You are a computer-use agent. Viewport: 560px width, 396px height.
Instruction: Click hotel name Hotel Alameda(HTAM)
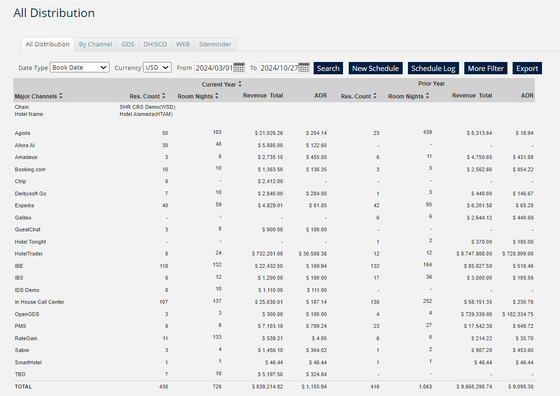[146, 114]
